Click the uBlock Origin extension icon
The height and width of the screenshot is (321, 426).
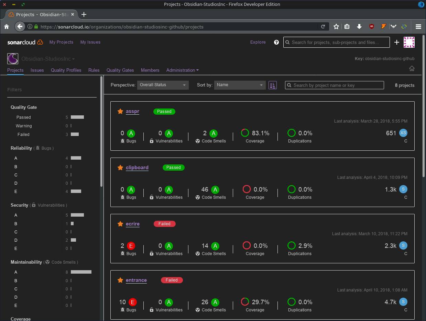(372, 26)
